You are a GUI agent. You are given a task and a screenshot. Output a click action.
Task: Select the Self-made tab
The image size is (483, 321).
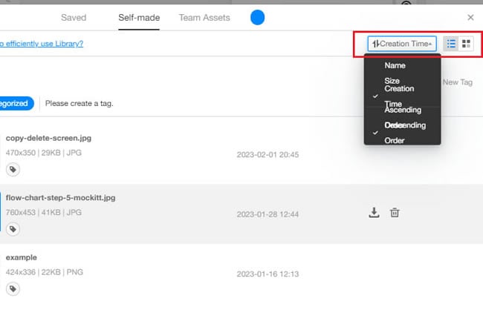click(139, 18)
